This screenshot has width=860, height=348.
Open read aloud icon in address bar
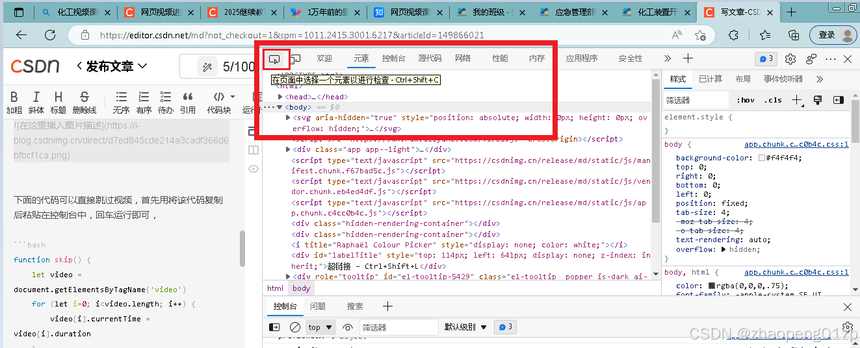677,35
